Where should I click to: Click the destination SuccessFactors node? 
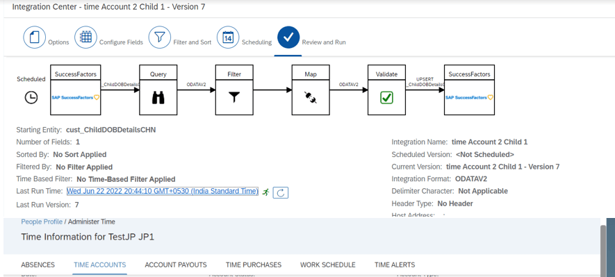point(469,90)
